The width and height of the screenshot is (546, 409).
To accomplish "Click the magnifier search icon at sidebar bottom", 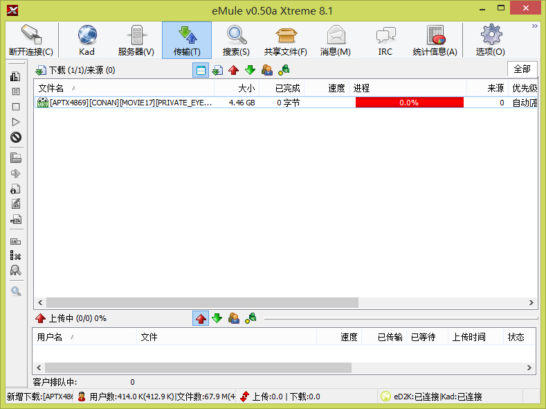I will click(x=16, y=291).
